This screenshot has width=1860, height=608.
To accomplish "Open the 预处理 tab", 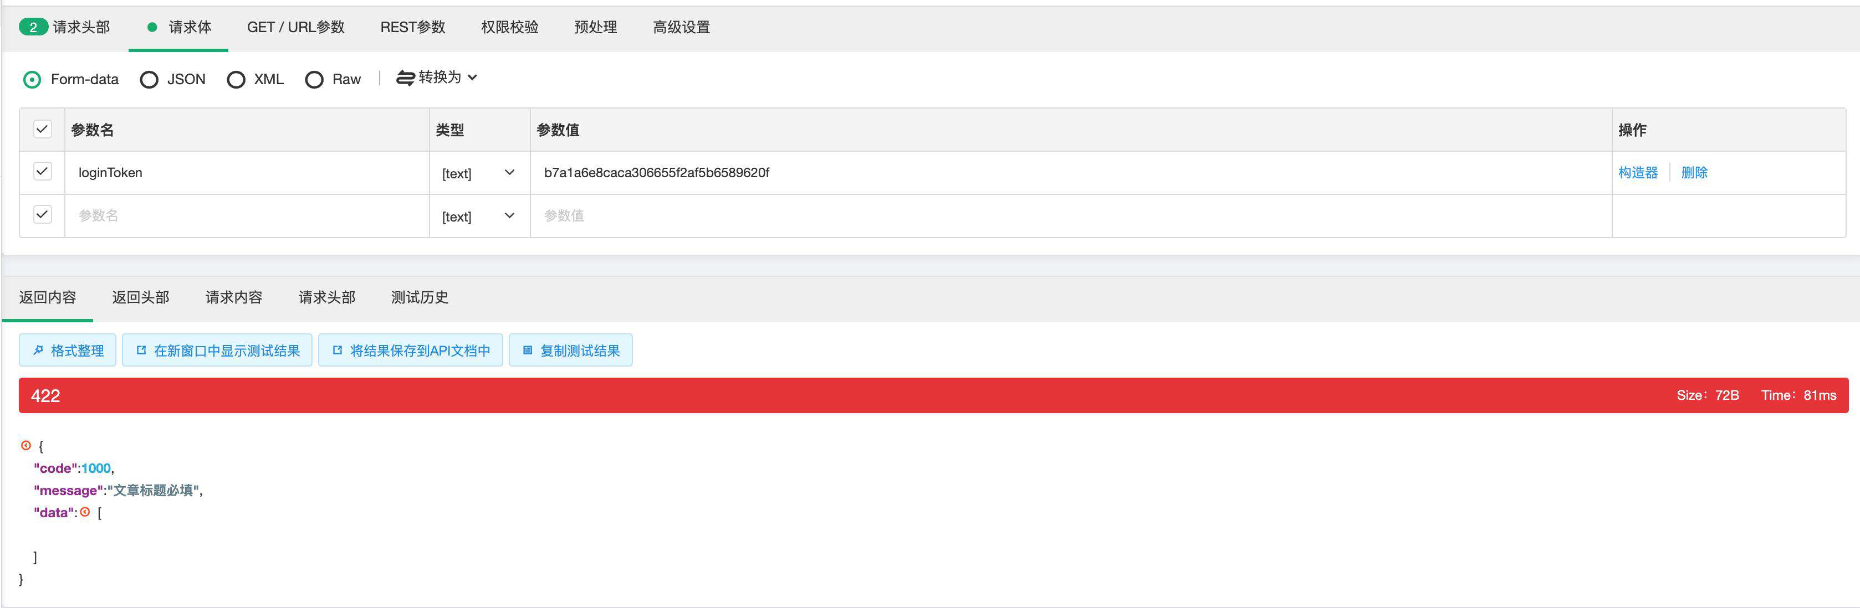I will (596, 27).
